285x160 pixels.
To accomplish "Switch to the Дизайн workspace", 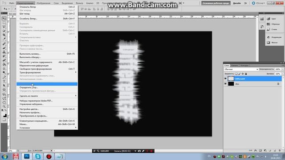I will coord(237,3).
